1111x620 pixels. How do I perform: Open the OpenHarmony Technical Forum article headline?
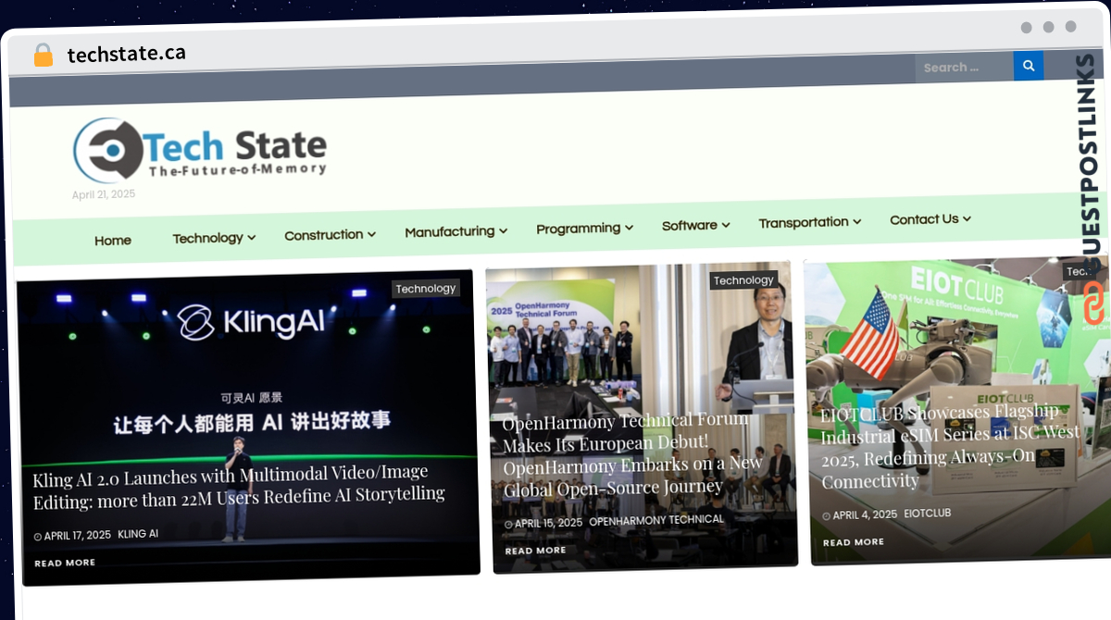[x=633, y=456]
